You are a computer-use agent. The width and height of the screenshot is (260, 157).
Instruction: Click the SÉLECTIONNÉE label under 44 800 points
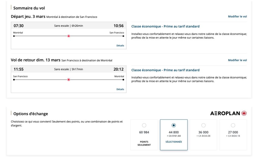[174, 142]
